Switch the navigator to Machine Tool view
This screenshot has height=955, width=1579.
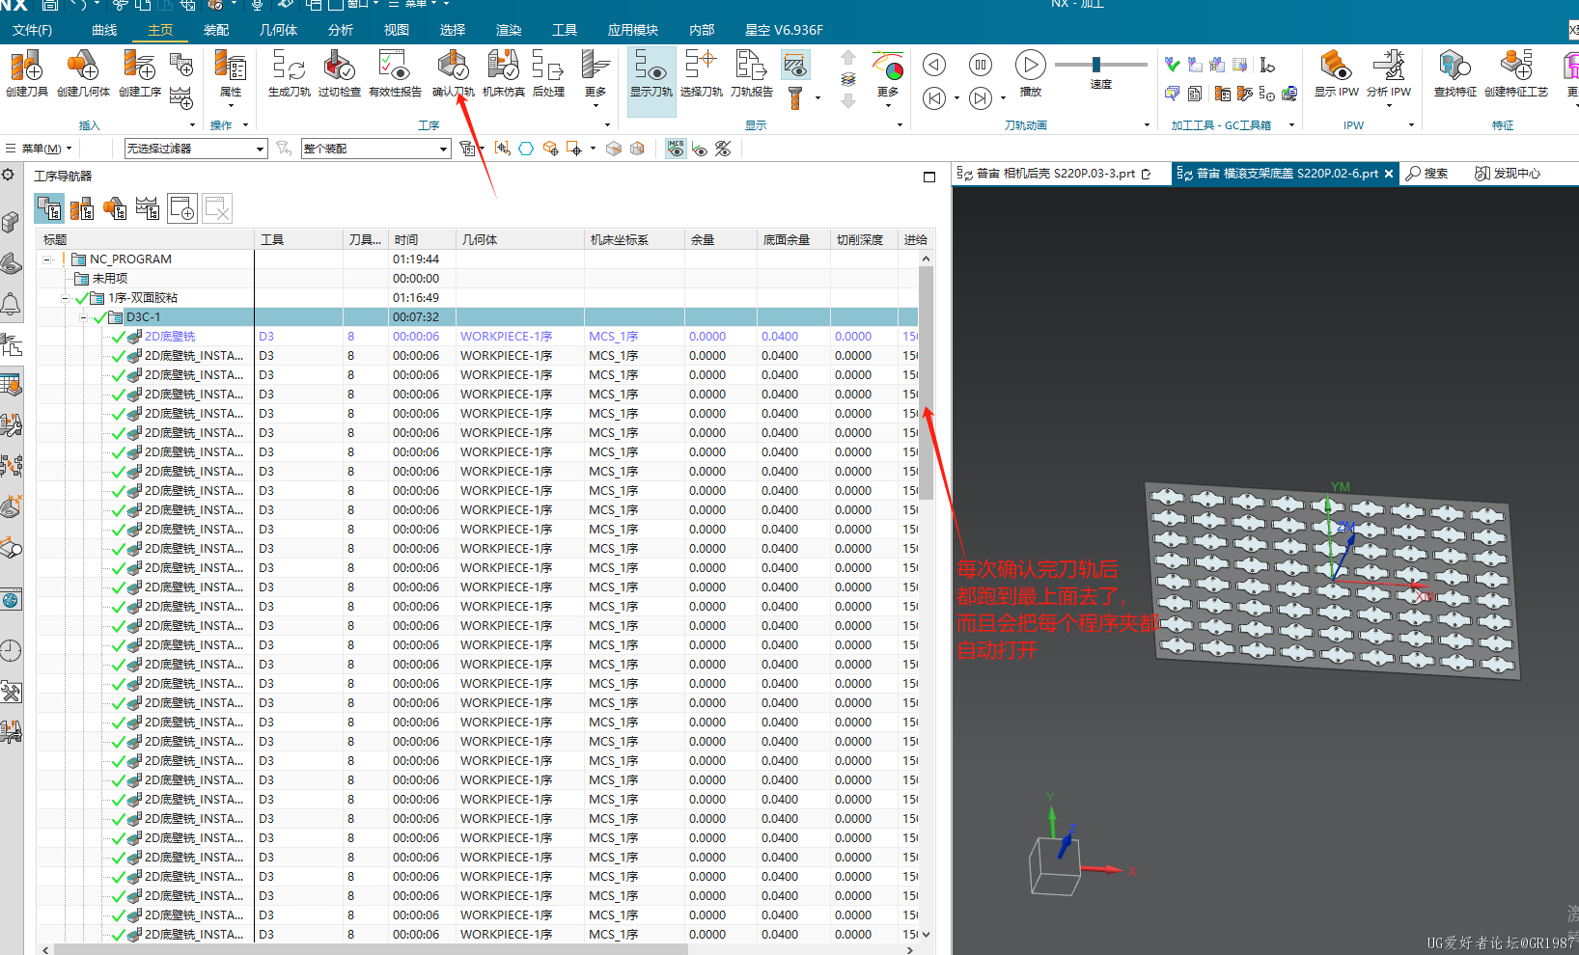tap(82, 208)
